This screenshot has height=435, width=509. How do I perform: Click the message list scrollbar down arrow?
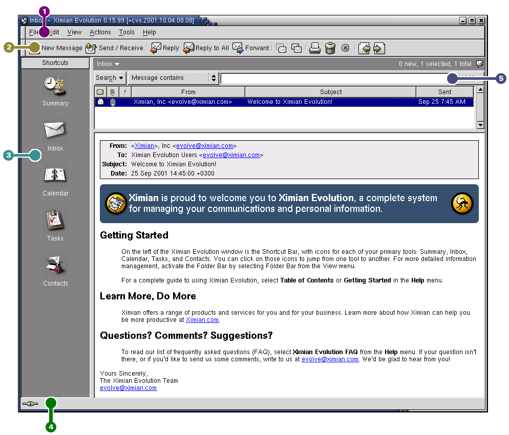[480, 125]
